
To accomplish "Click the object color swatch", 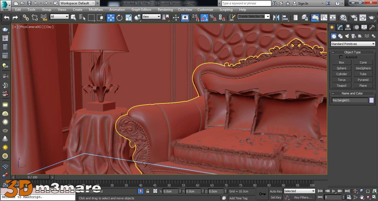I will tap(371, 100).
